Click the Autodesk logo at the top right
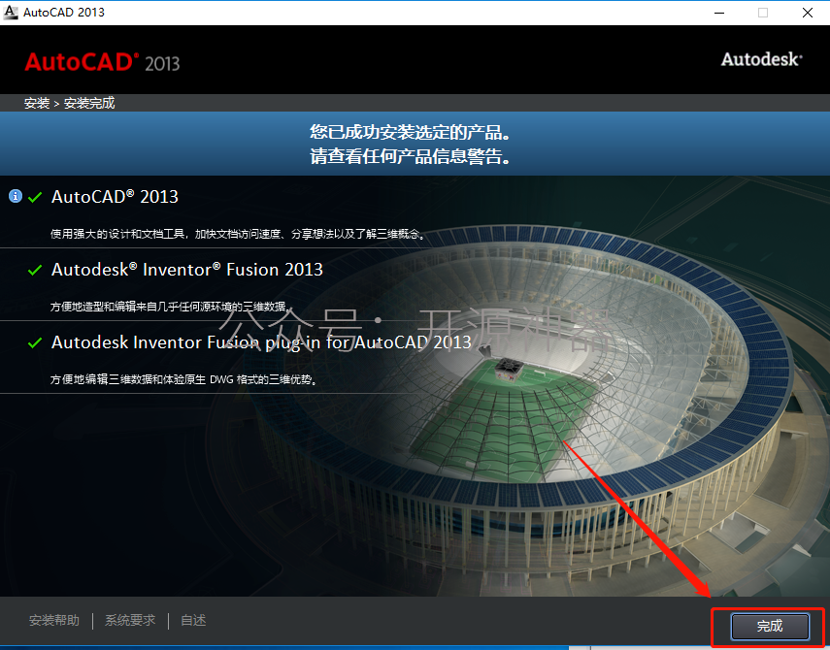Screen dimensions: 830x650 click(x=762, y=59)
